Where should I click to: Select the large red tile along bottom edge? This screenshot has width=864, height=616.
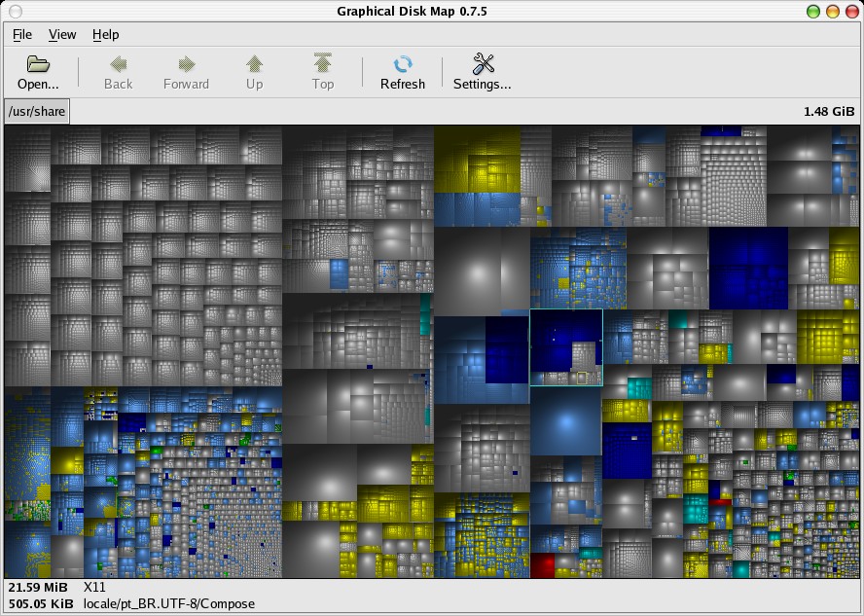[542, 565]
